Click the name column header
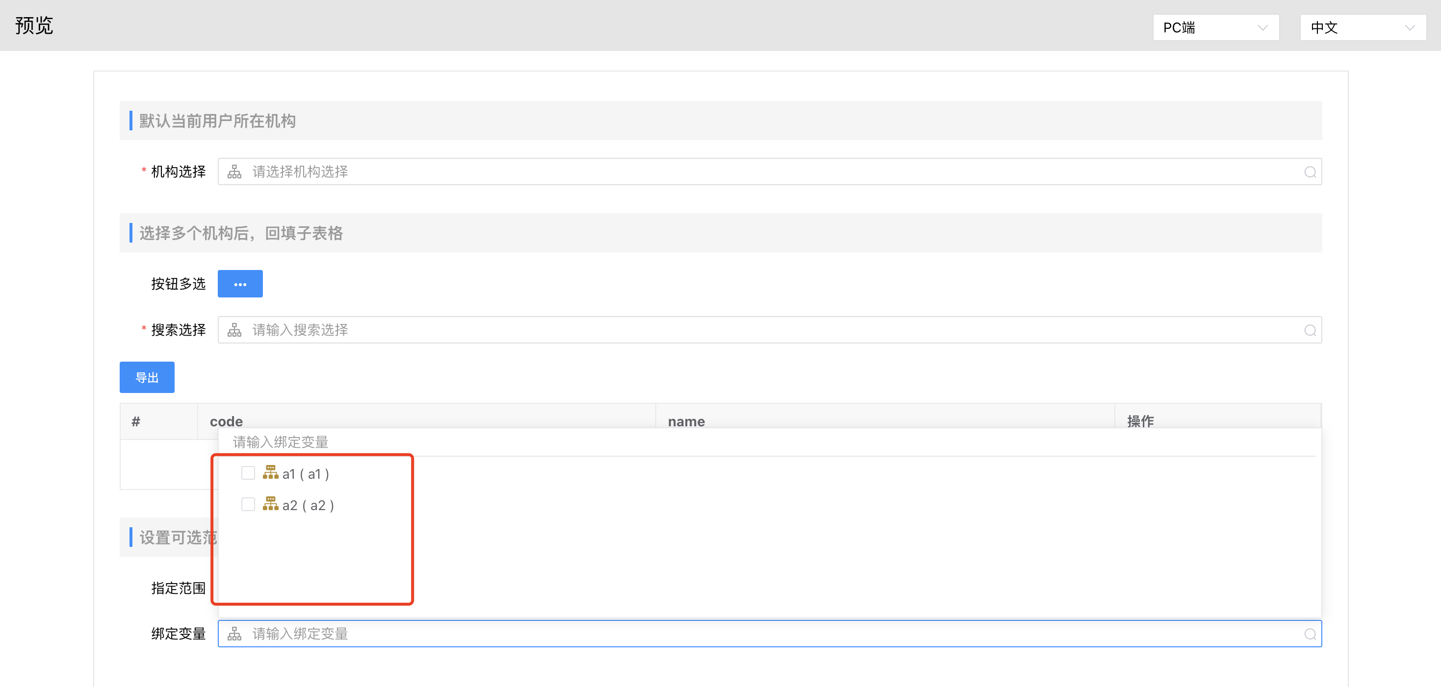 tap(686, 421)
